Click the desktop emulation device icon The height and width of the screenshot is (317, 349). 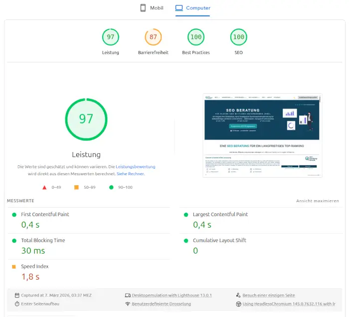[128, 295]
